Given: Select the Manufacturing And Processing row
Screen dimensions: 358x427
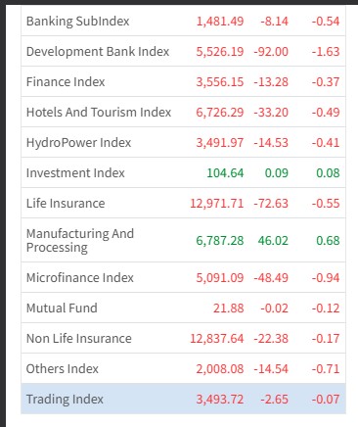Looking at the screenshot, I should tap(183, 240).
